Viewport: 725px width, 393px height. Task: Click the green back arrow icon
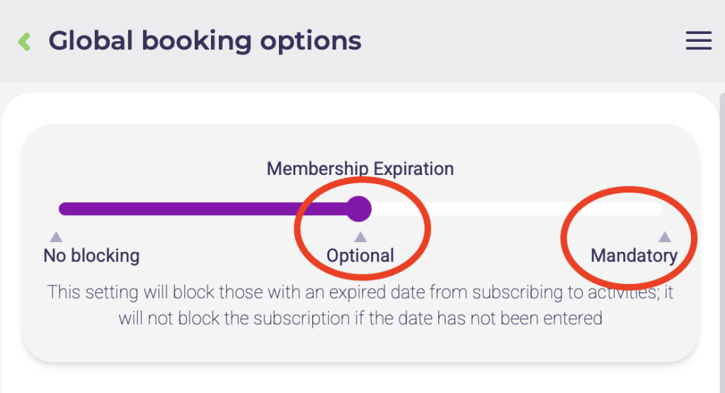pyautogui.click(x=25, y=41)
